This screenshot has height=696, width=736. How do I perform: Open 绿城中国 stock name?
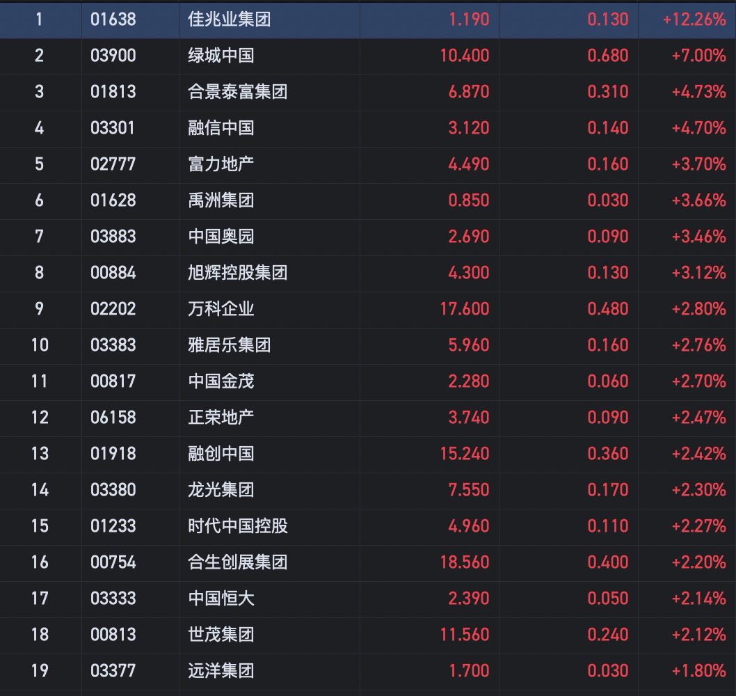tap(221, 56)
